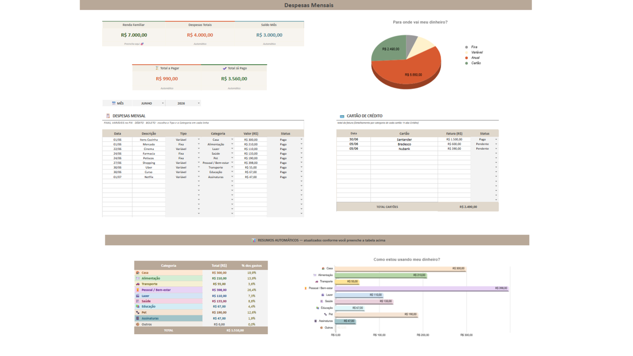Open Status dropdown for Bradesco card

(x=496, y=144)
